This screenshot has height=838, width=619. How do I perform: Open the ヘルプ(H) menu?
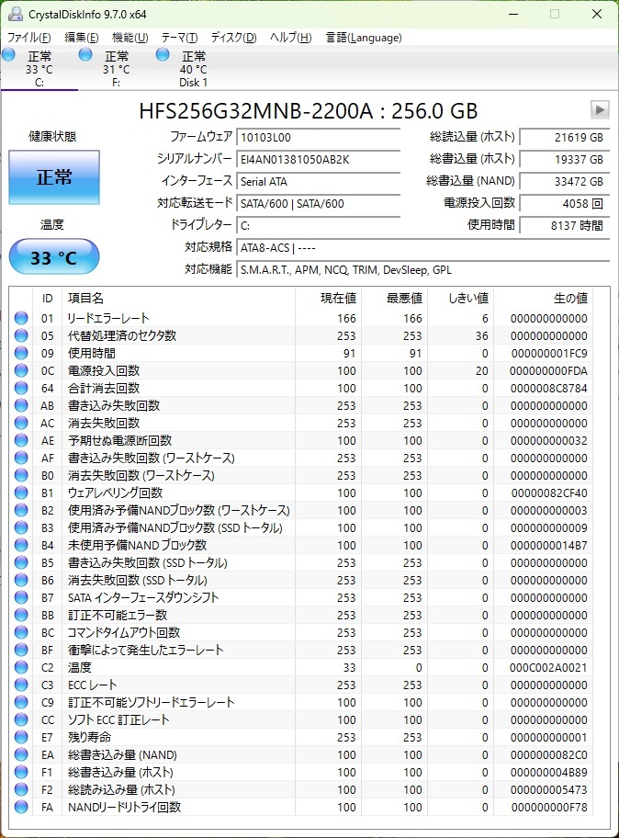coord(290,38)
